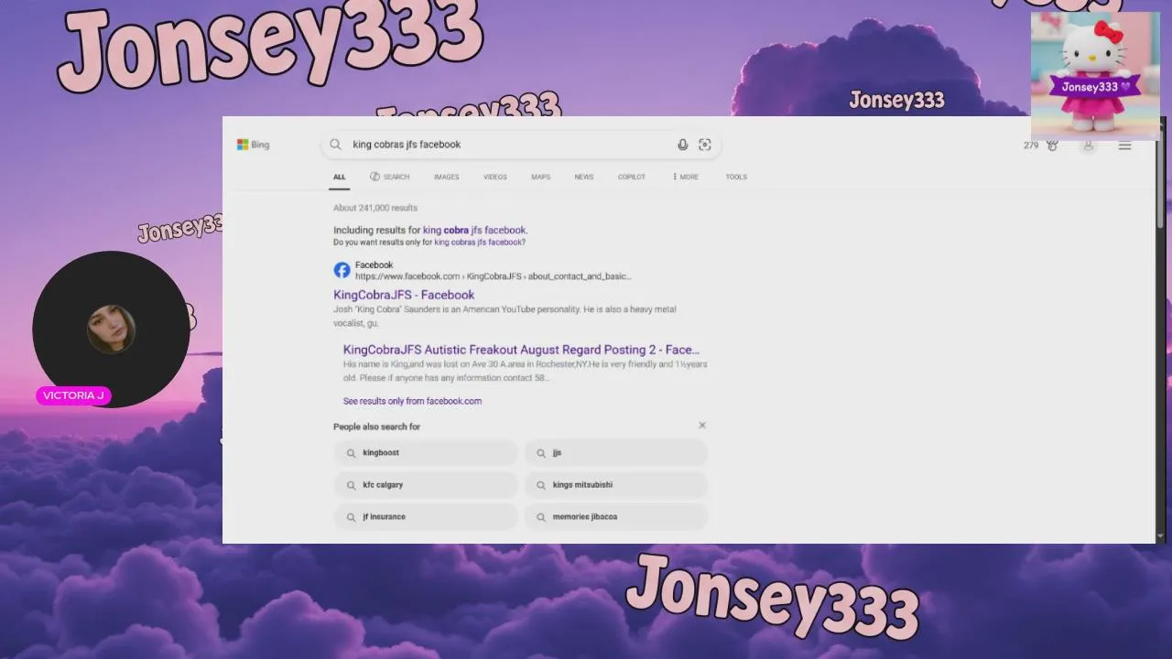Image resolution: width=1172 pixels, height=659 pixels.
Task: Click the People also search for heading
Action: pyautogui.click(x=377, y=427)
